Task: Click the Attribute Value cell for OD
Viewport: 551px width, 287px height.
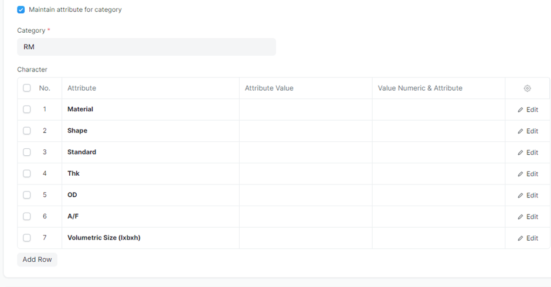Action: click(305, 195)
